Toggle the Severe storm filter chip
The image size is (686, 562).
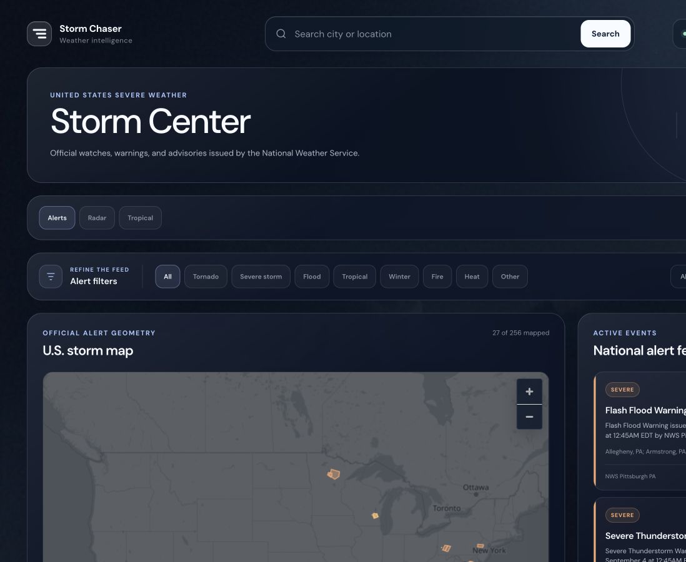[x=261, y=277]
